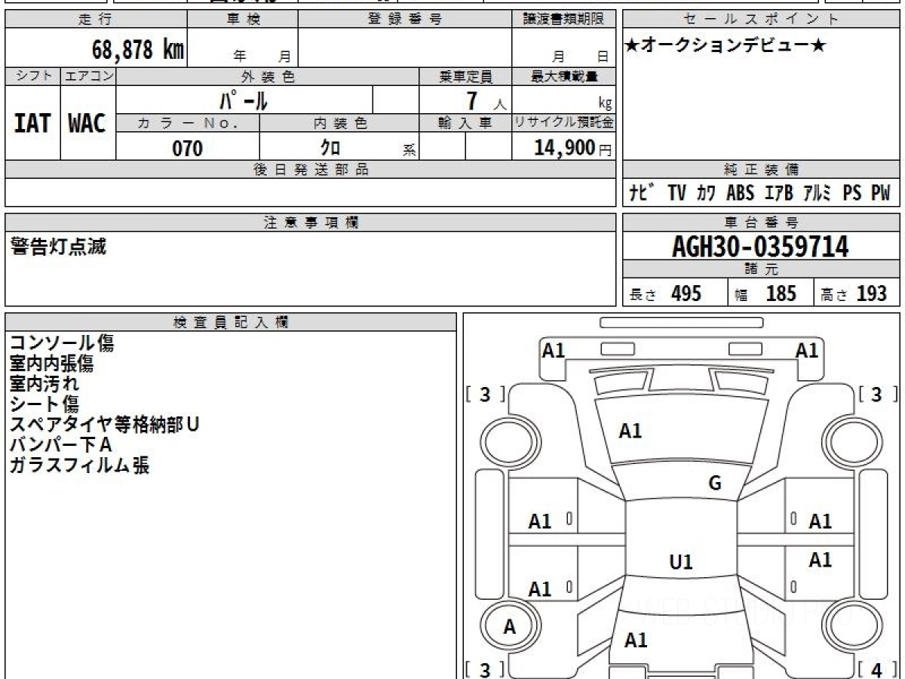The height and width of the screenshot is (679, 905).
Task: Click the TV equipment entry
Action: tap(676, 193)
